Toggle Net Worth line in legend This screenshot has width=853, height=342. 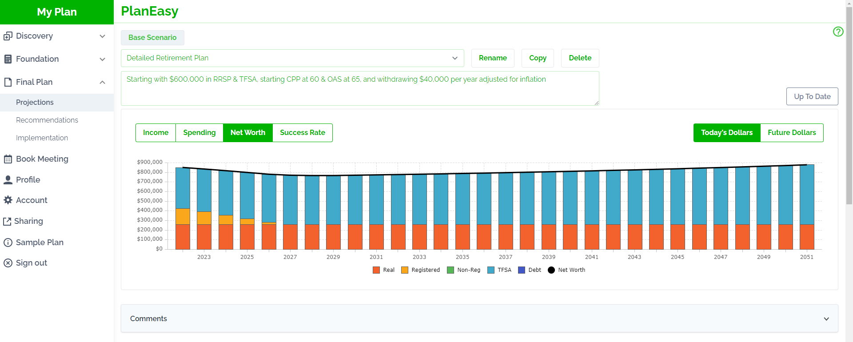(566, 270)
